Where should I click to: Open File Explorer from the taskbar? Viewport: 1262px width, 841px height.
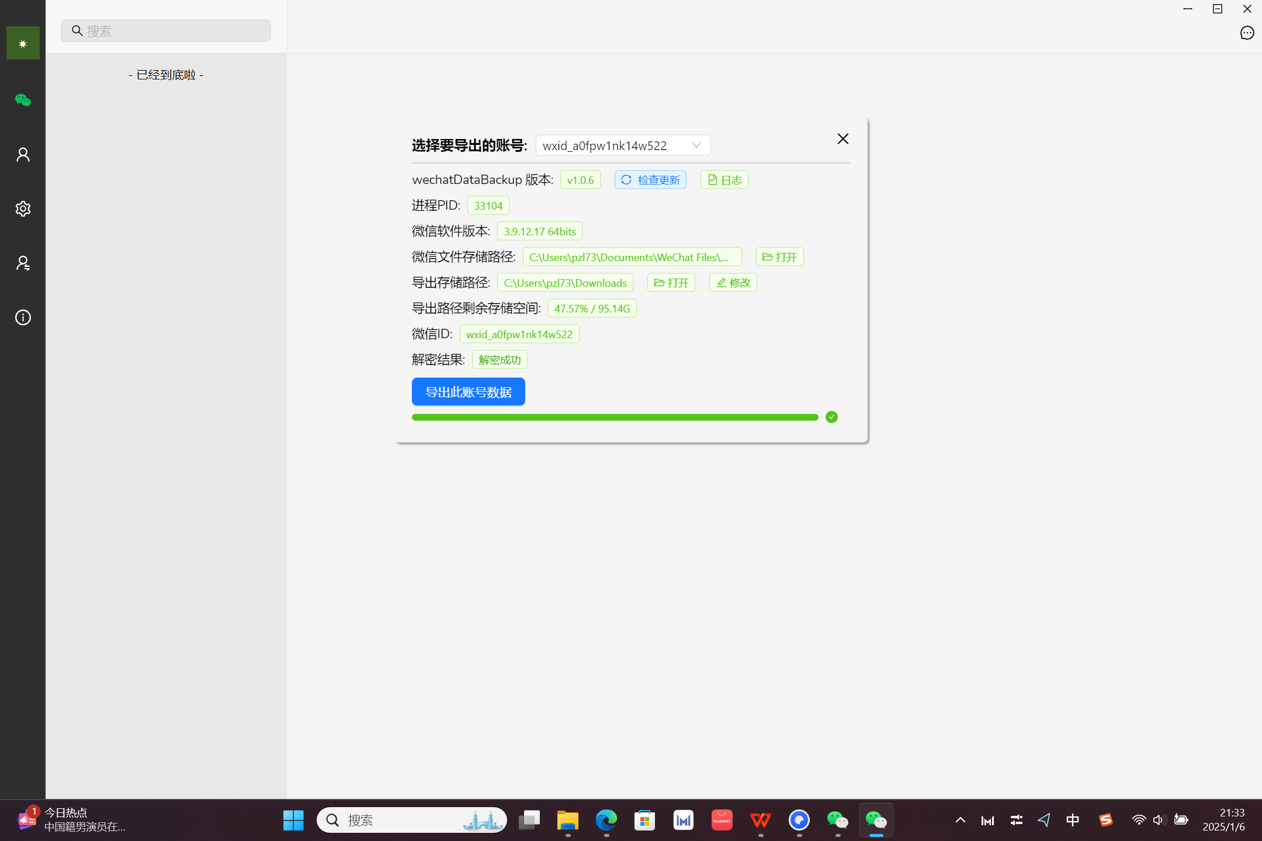pyautogui.click(x=568, y=821)
